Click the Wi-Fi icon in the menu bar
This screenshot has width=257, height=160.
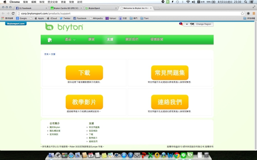tap(188, 2)
